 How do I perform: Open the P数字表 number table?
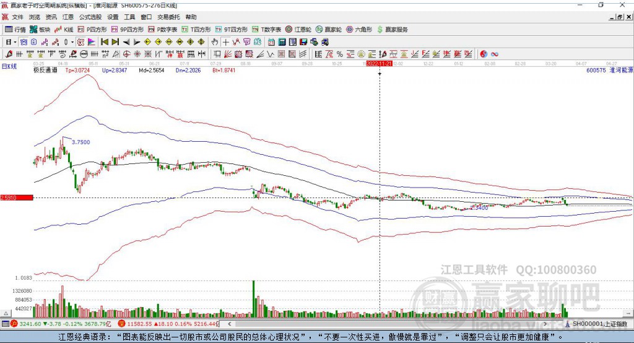(x=163, y=30)
